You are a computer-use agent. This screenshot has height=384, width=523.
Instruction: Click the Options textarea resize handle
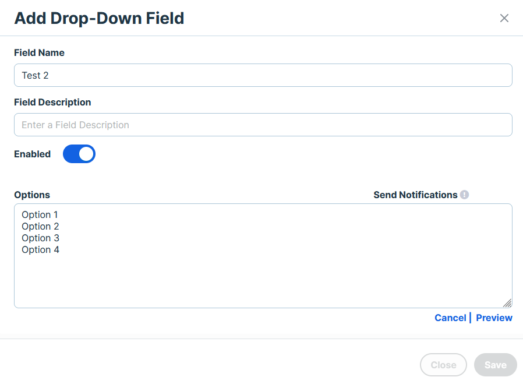[507, 303]
